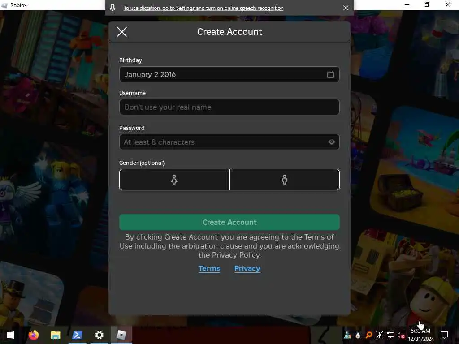Screen dimensions: 459x344
Task: Toggle password visibility eye icon
Action: (331, 142)
